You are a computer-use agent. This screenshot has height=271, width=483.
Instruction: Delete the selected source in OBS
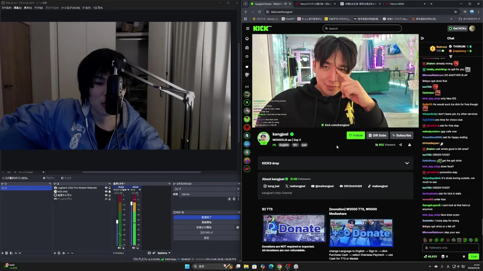point(59,253)
